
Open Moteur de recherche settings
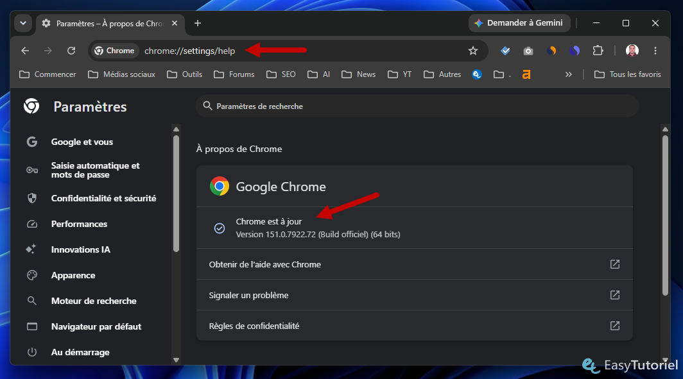[x=94, y=301]
